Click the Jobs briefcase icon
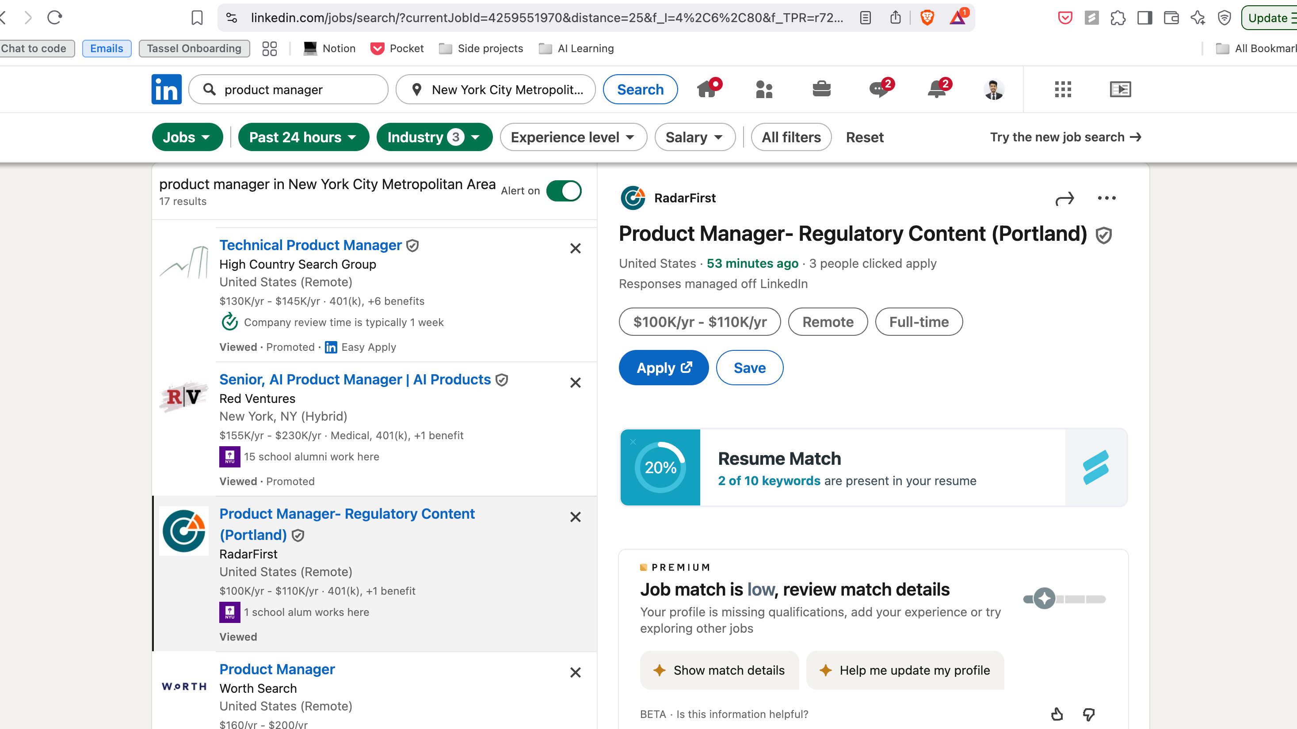 click(x=821, y=89)
